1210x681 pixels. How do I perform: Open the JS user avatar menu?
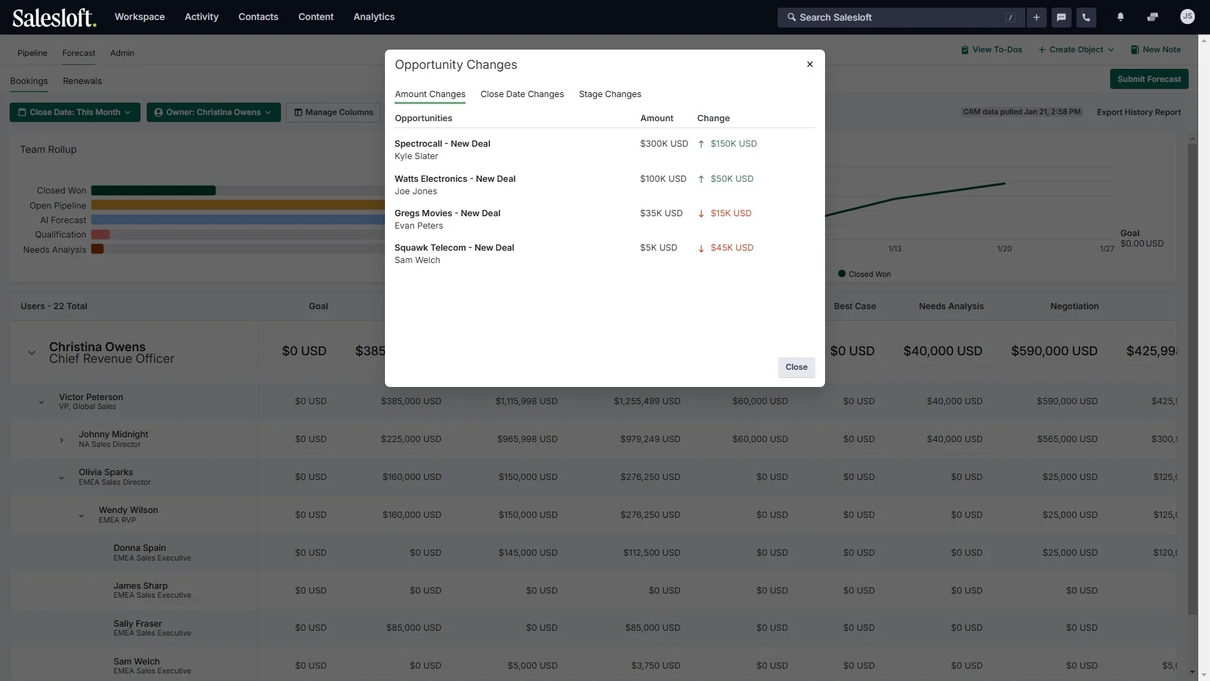(1187, 17)
